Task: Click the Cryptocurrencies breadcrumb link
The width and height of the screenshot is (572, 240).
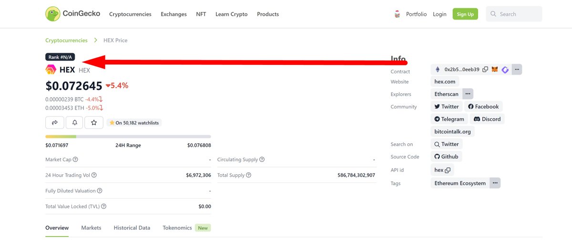Action: pos(66,40)
